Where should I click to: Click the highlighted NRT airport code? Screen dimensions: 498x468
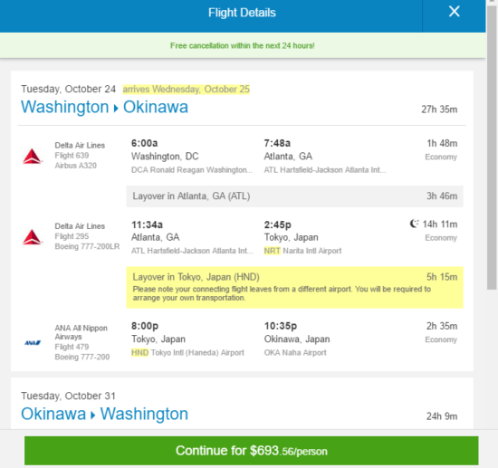click(273, 251)
